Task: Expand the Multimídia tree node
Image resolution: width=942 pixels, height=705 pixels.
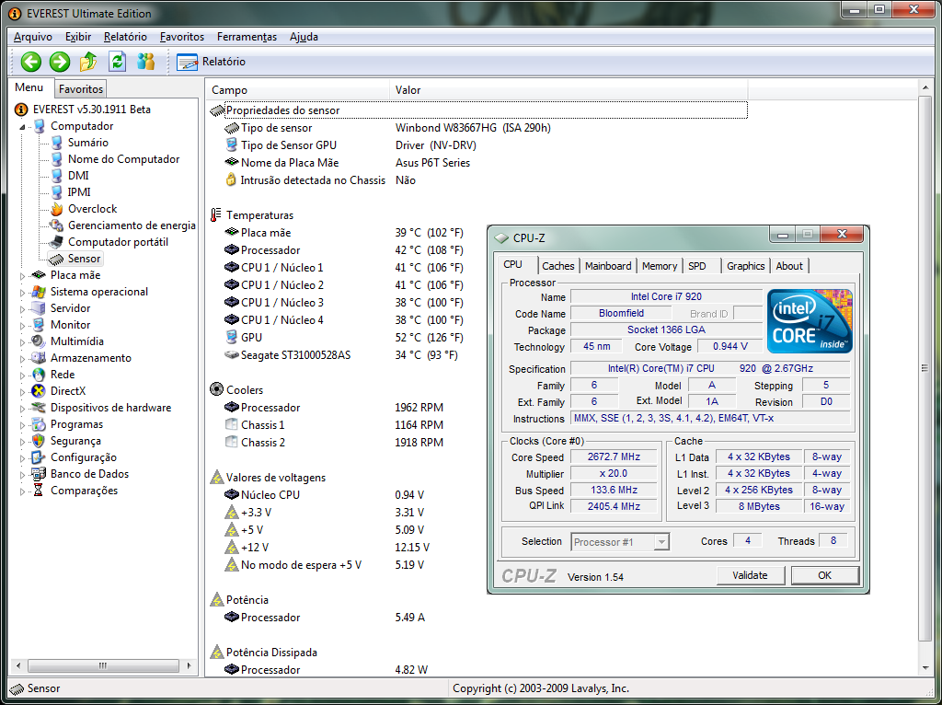Action: pyautogui.click(x=22, y=342)
